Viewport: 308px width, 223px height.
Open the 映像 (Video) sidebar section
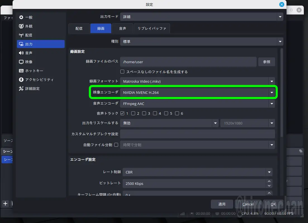coord(29,62)
